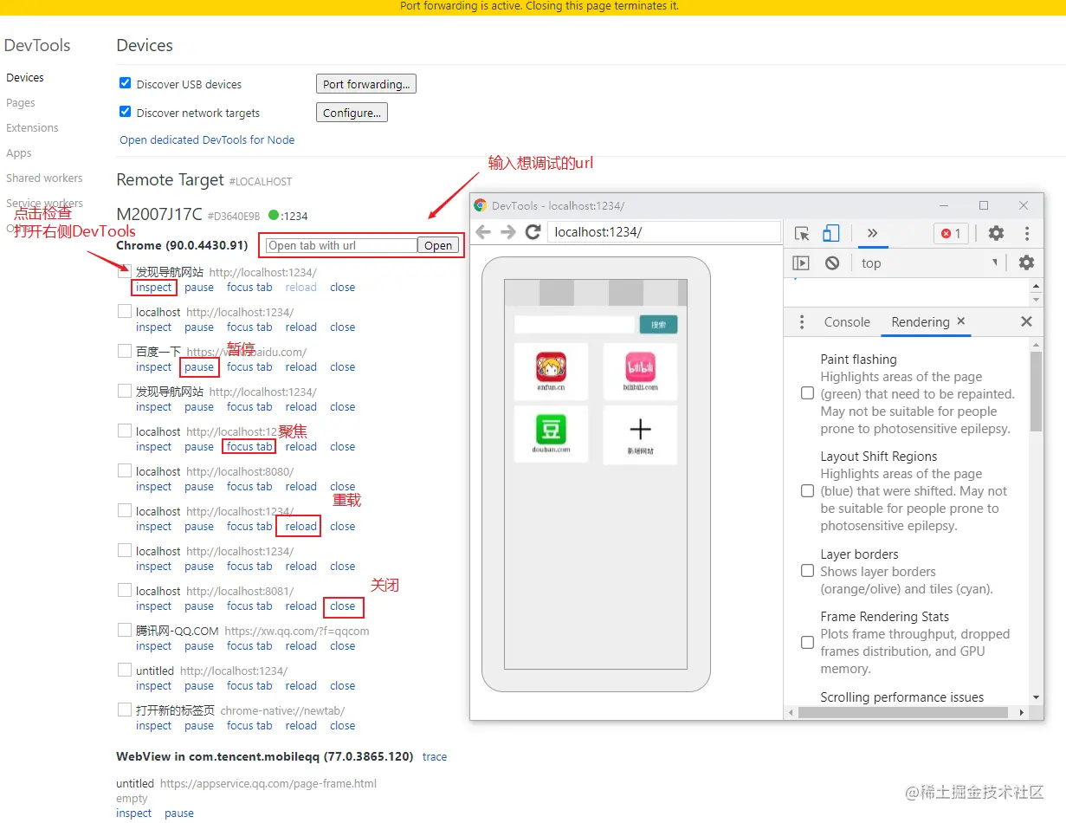Open the customize DevTools three-dot menu
1066x823 pixels.
point(1027,233)
